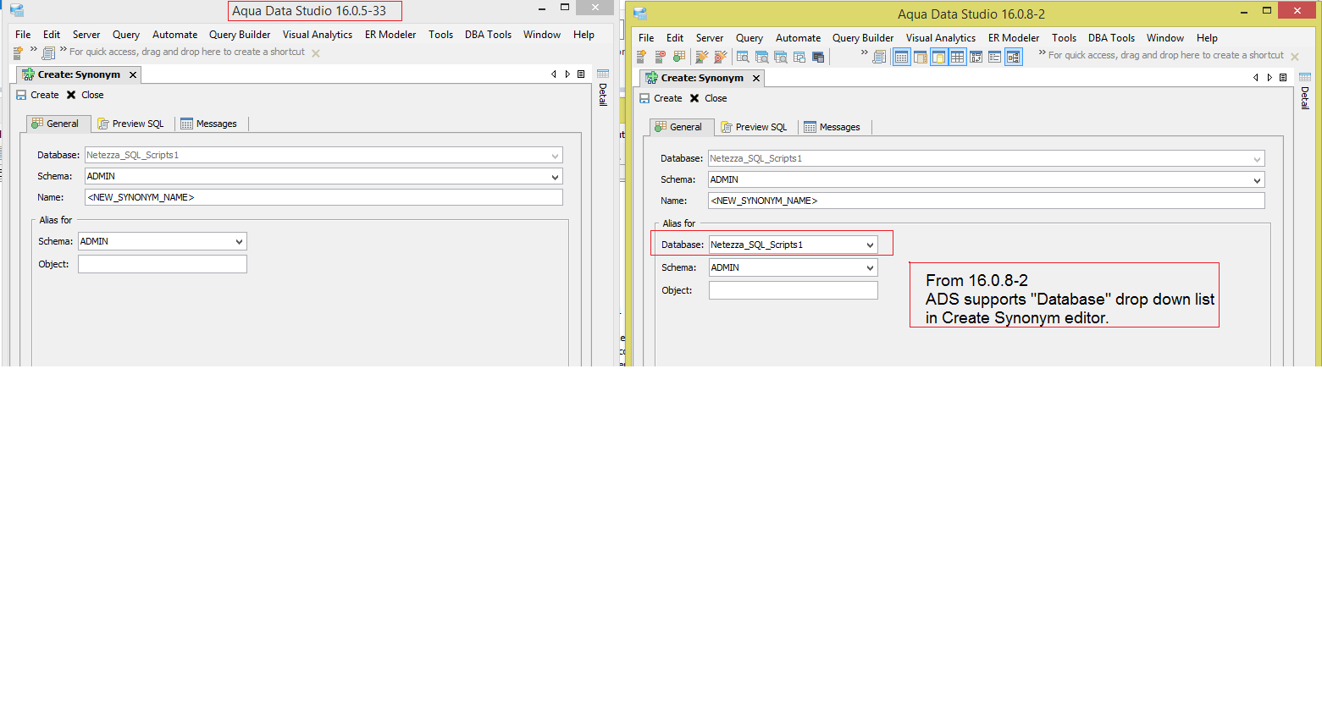
Task: Click the table icon with green dot, right toolbar
Action: [679, 57]
